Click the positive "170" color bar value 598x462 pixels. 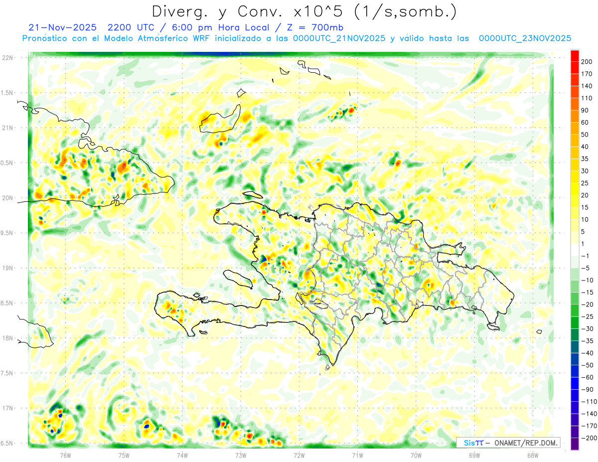coord(588,74)
